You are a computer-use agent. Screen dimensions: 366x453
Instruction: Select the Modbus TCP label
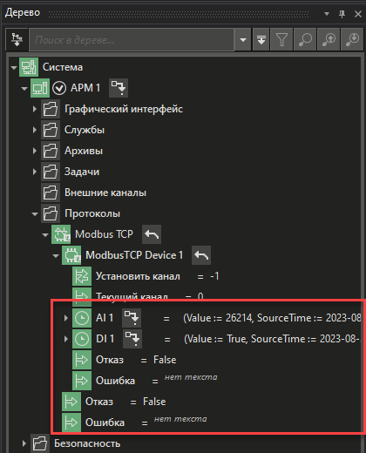tap(104, 234)
